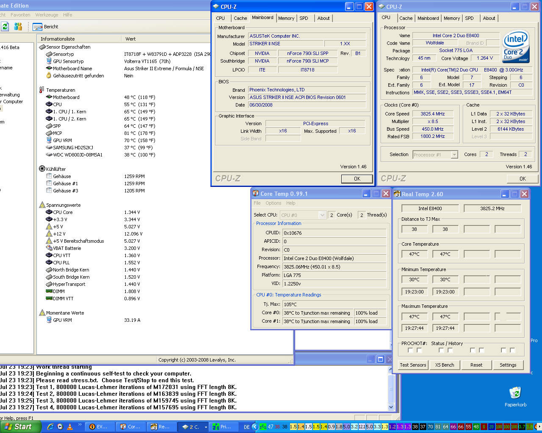Switch to the Real Temp taskbar button
The width and height of the screenshot is (542, 433).
pyautogui.click(x=161, y=427)
